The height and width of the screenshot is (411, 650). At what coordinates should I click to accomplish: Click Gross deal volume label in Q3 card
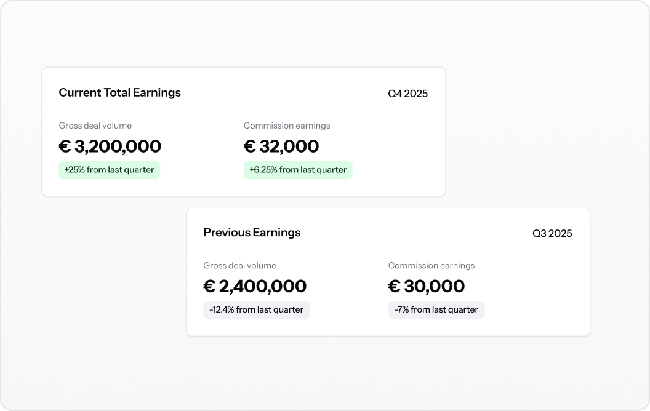[239, 266]
